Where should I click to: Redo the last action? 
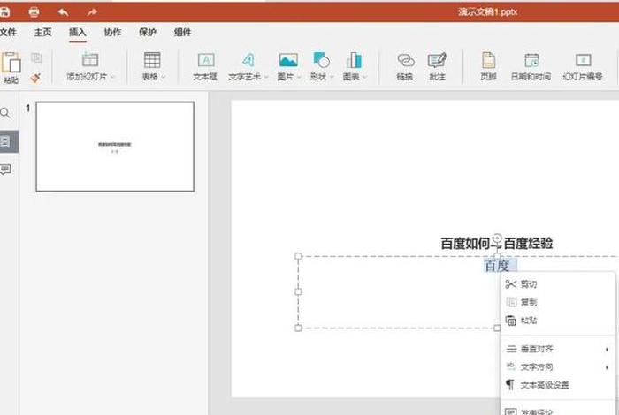click(x=92, y=12)
